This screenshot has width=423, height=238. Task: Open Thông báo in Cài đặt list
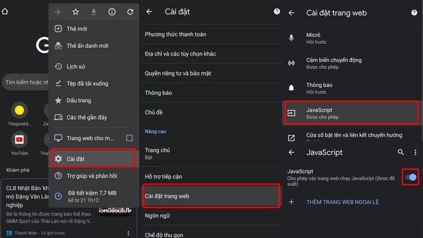click(211, 92)
